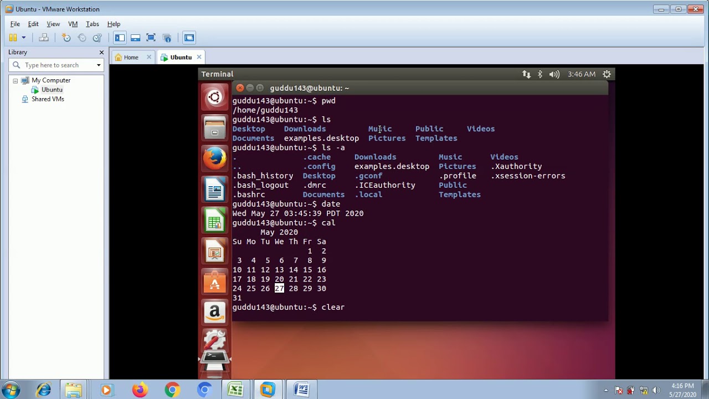This screenshot has width=709, height=399.
Task: Open Ubuntu Dash search launcher icon
Action: pyautogui.click(x=214, y=98)
